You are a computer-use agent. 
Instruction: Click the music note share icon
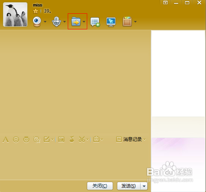pos(72,139)
